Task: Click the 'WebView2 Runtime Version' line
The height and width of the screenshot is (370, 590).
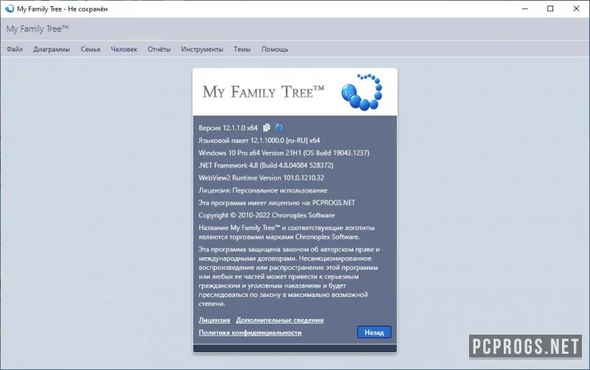Action: [261, 178]
